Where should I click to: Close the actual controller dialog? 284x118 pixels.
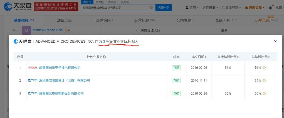pos(275,42)
